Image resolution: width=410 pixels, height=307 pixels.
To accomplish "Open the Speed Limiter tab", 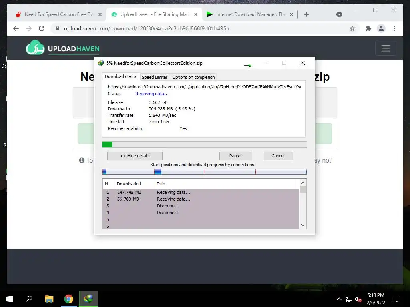I will click(155, 77).
